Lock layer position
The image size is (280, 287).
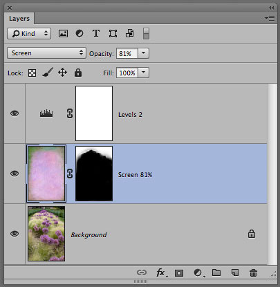pyautogui.click(x=62, y=73)
